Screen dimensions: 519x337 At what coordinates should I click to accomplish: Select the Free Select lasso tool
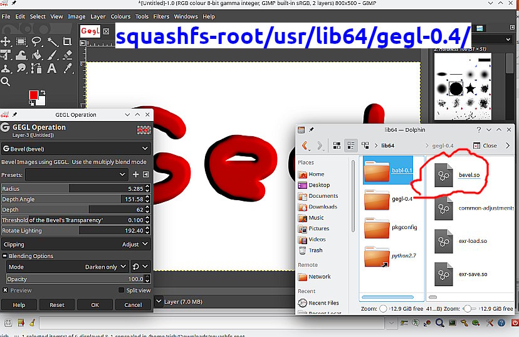[36, 41]
